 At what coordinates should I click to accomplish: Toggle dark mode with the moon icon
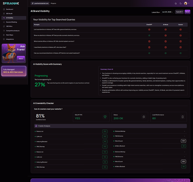[x=181, y=4]
